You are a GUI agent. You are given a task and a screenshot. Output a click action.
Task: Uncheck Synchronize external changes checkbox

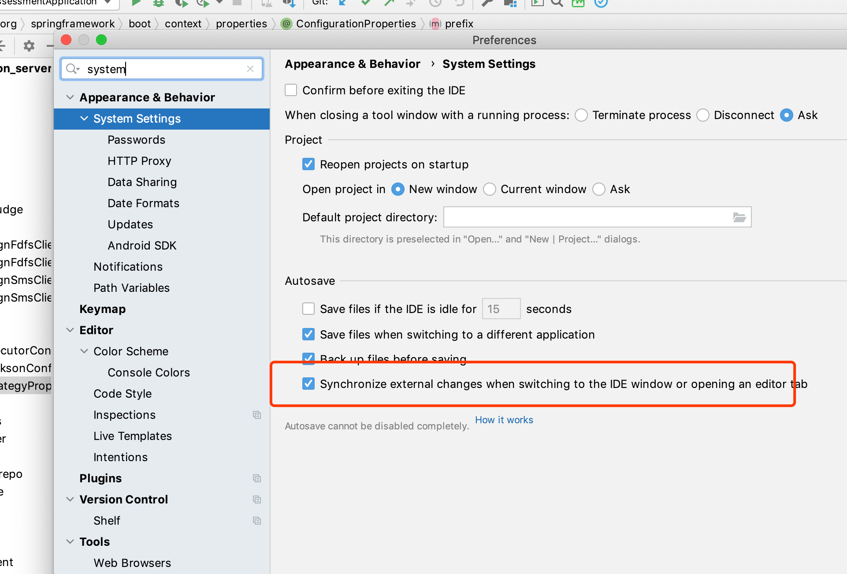click(308, 384)
